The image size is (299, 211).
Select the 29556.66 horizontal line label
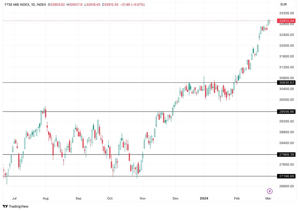click(x=286, y=111)
